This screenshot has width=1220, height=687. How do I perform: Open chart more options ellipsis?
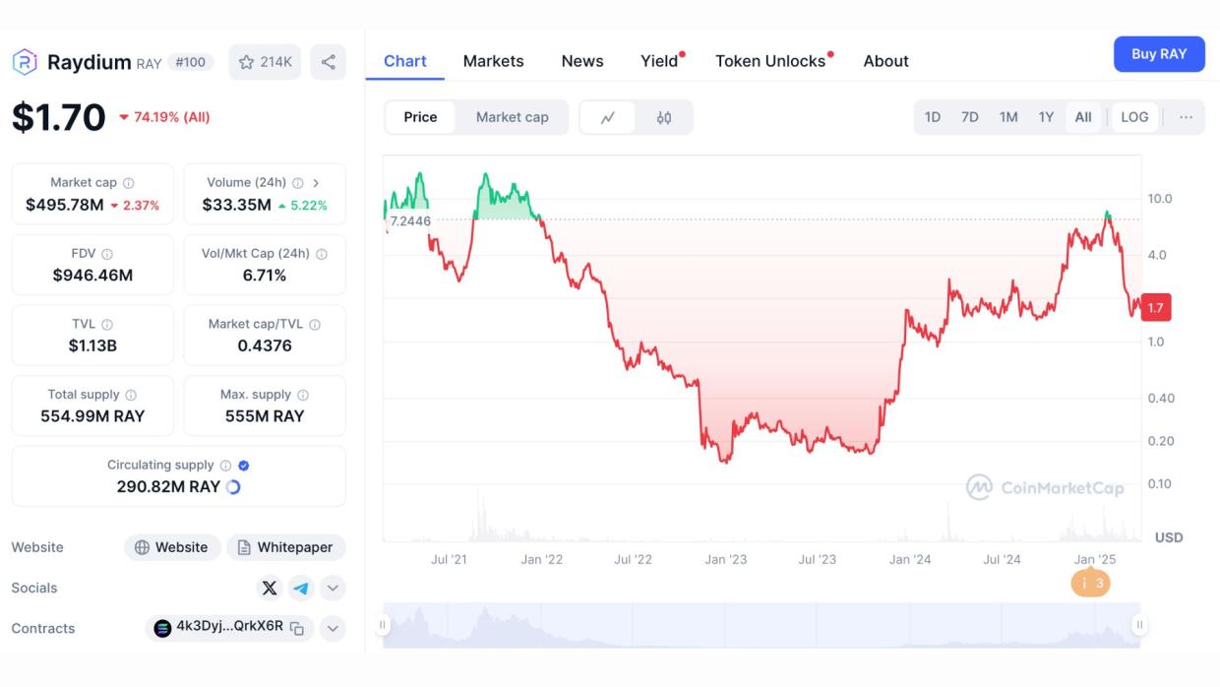point(1186,117)
